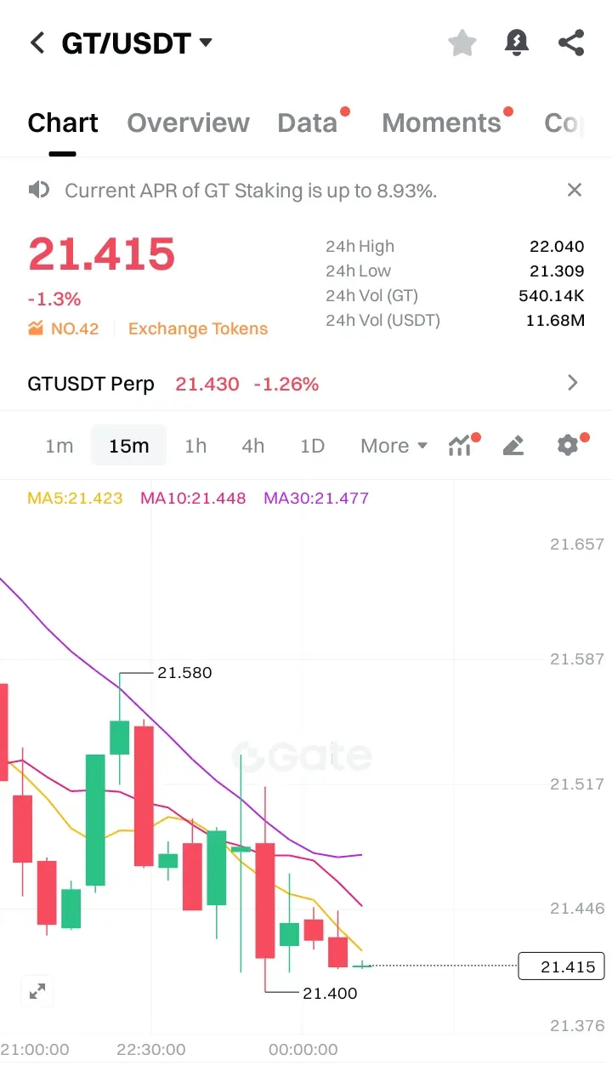Open the drawing tools pencil icon
Image resolution: width=612 pixels, height=1066 pixels.
point(513,445)
